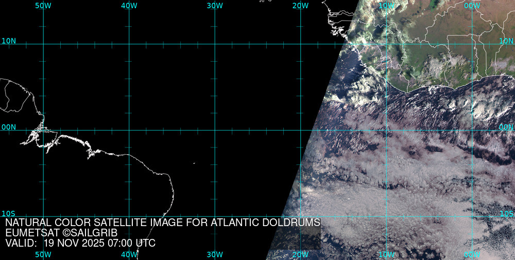Viewport: 515px width, 260px height.
Task: Click the 00W longitude label at top
Action: (x=472, y=6)
